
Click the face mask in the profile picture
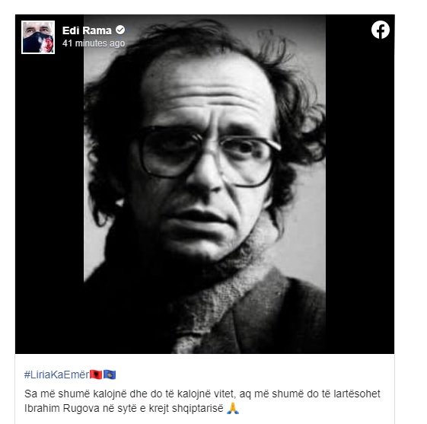click(39, 43)
